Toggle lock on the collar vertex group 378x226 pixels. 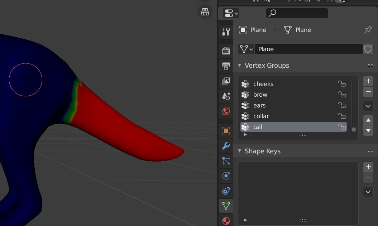click(341, 116)
